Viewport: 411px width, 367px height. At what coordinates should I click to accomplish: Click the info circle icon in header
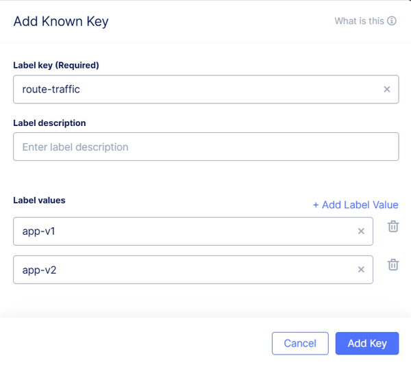coord(392,21)
